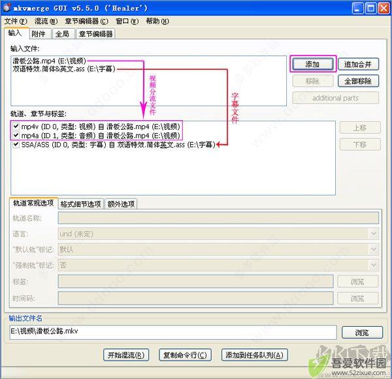Open the 文件(F) menu
The image size is (392, 379).
16,22
